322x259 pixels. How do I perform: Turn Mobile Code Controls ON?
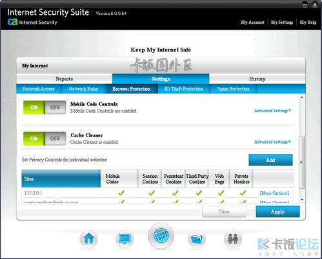tap(34, 108)
